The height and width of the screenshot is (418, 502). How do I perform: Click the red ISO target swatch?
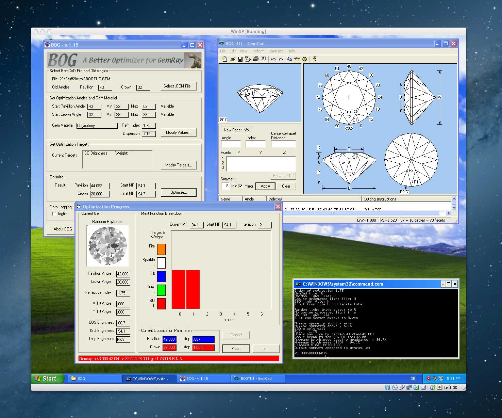pos(162,304)
